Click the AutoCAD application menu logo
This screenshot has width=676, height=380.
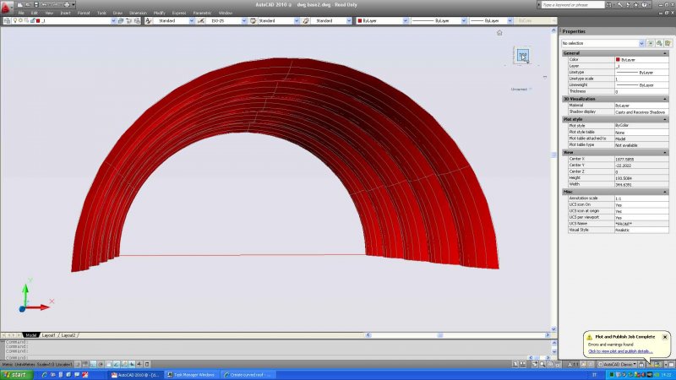point(8,6)
